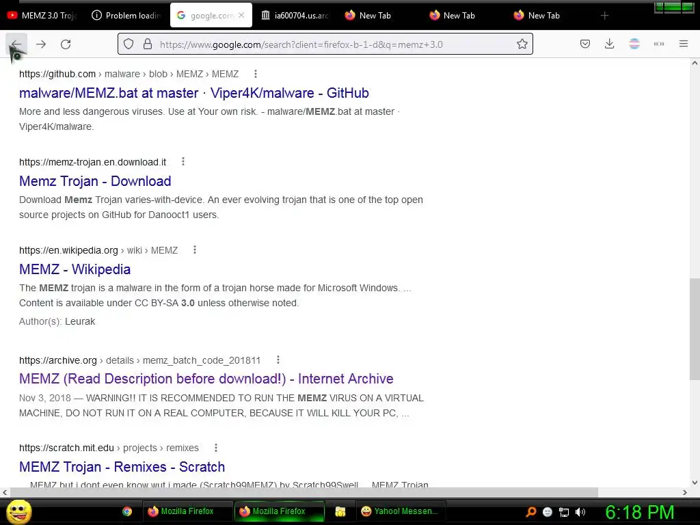The height and width of the screenshot is (525, 700).
Task: Switch to the ia600704.us.archive tab
Action: [x=295, y=15]
